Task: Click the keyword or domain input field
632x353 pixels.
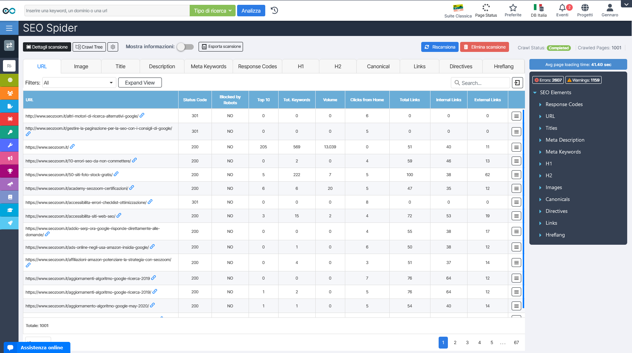Action: [x=107, y=11]
